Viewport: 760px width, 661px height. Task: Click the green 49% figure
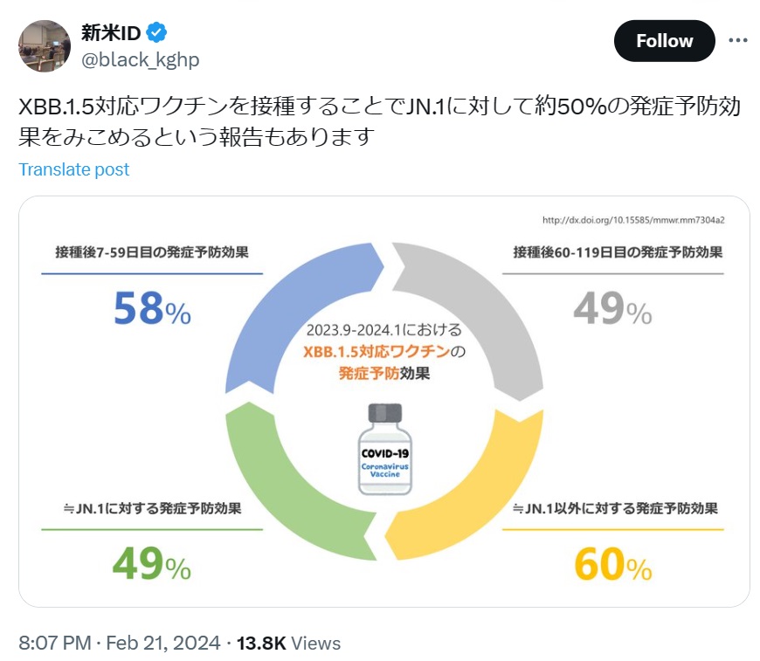152,565
